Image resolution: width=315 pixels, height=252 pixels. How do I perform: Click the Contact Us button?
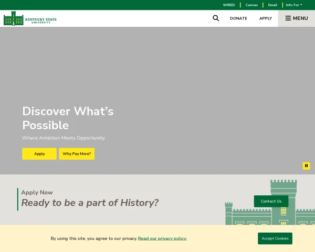tap(271, 201)
